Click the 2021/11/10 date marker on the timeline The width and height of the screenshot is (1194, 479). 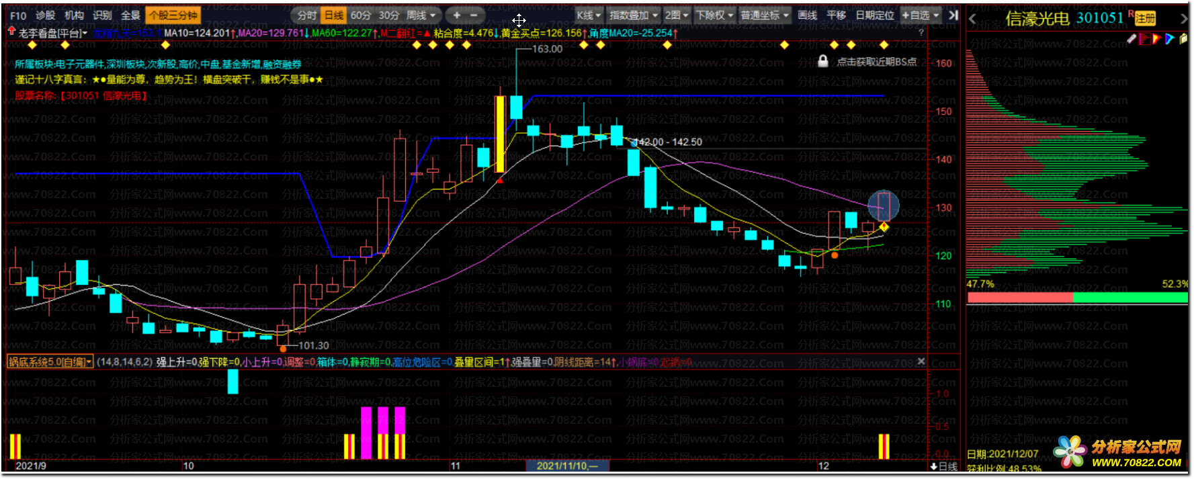point(567,466)
